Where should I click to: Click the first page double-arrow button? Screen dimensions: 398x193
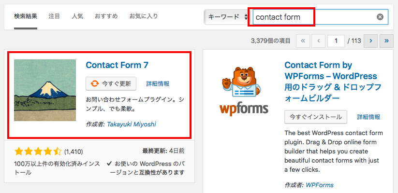(x=303, y=41)
